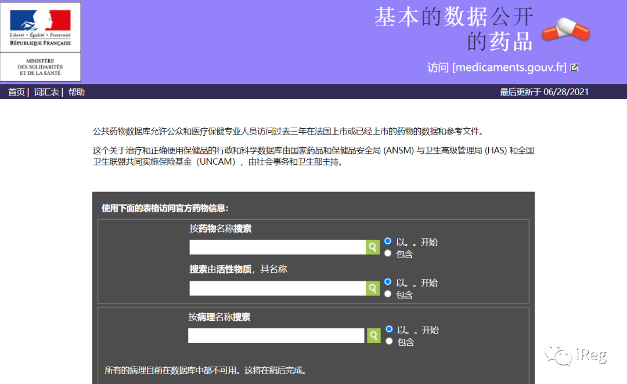Click the 按病理名称搜索 label

219,317
